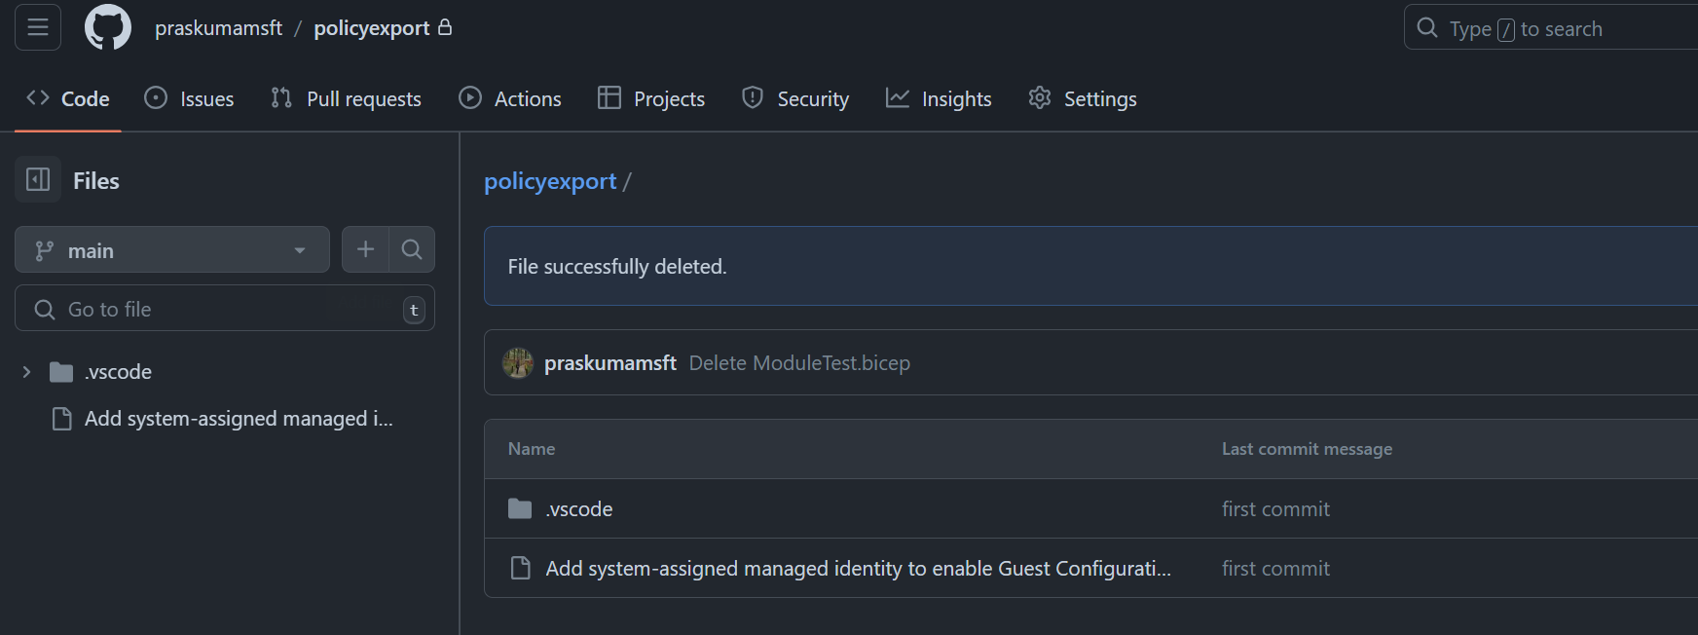The height and width of the screenshot is (635, 1698).
Task: Click the magnifier icon in search bar
Action: point(1427,27)
